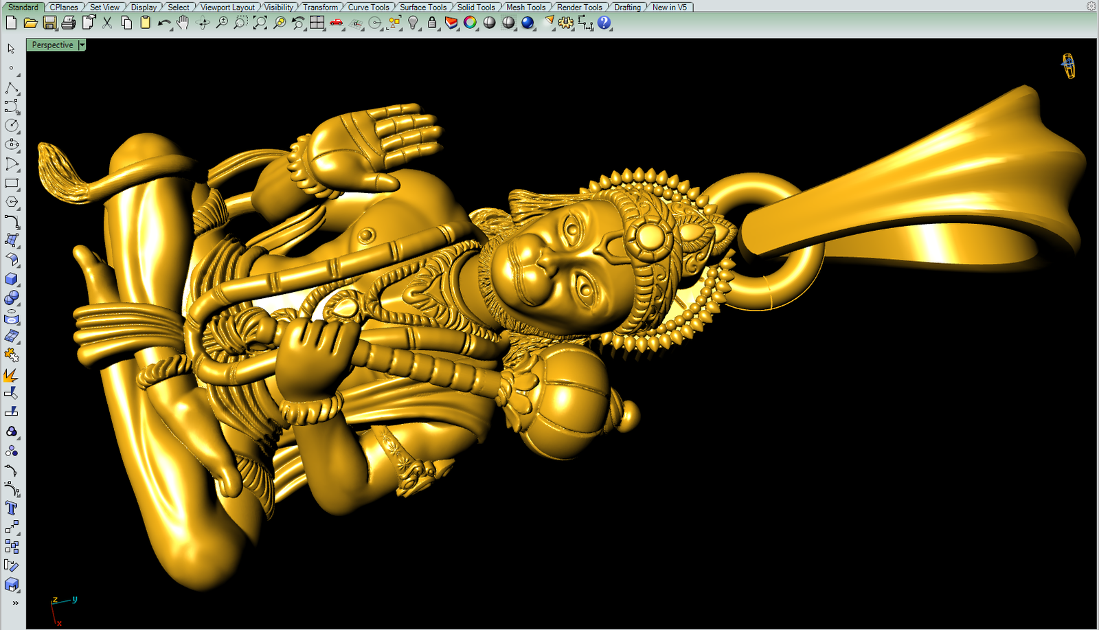The height and width of the screenshot is (630, 1099).
Task: Select Fillet Curves tool
Action: 12,221
